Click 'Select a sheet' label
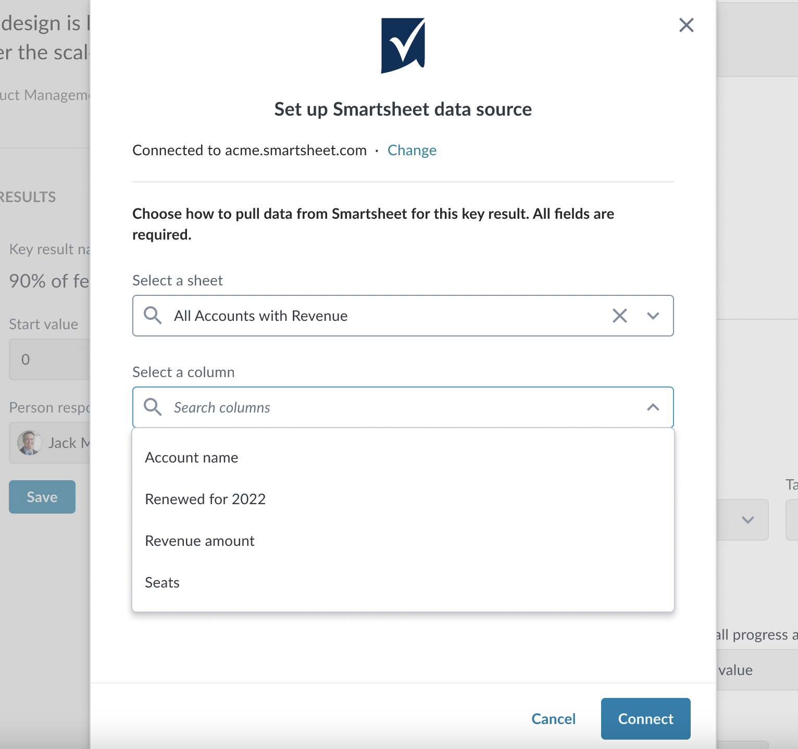 tap(178, 280)
